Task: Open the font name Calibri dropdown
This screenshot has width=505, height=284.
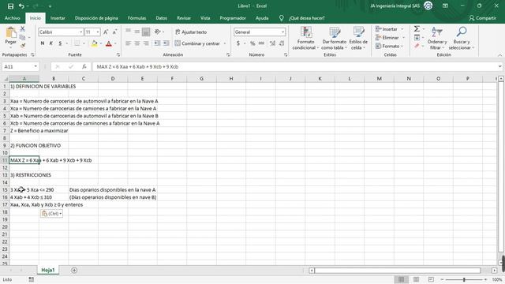Action: click(80, 32)
